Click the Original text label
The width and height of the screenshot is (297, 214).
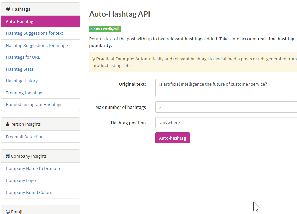pos(132,84)
